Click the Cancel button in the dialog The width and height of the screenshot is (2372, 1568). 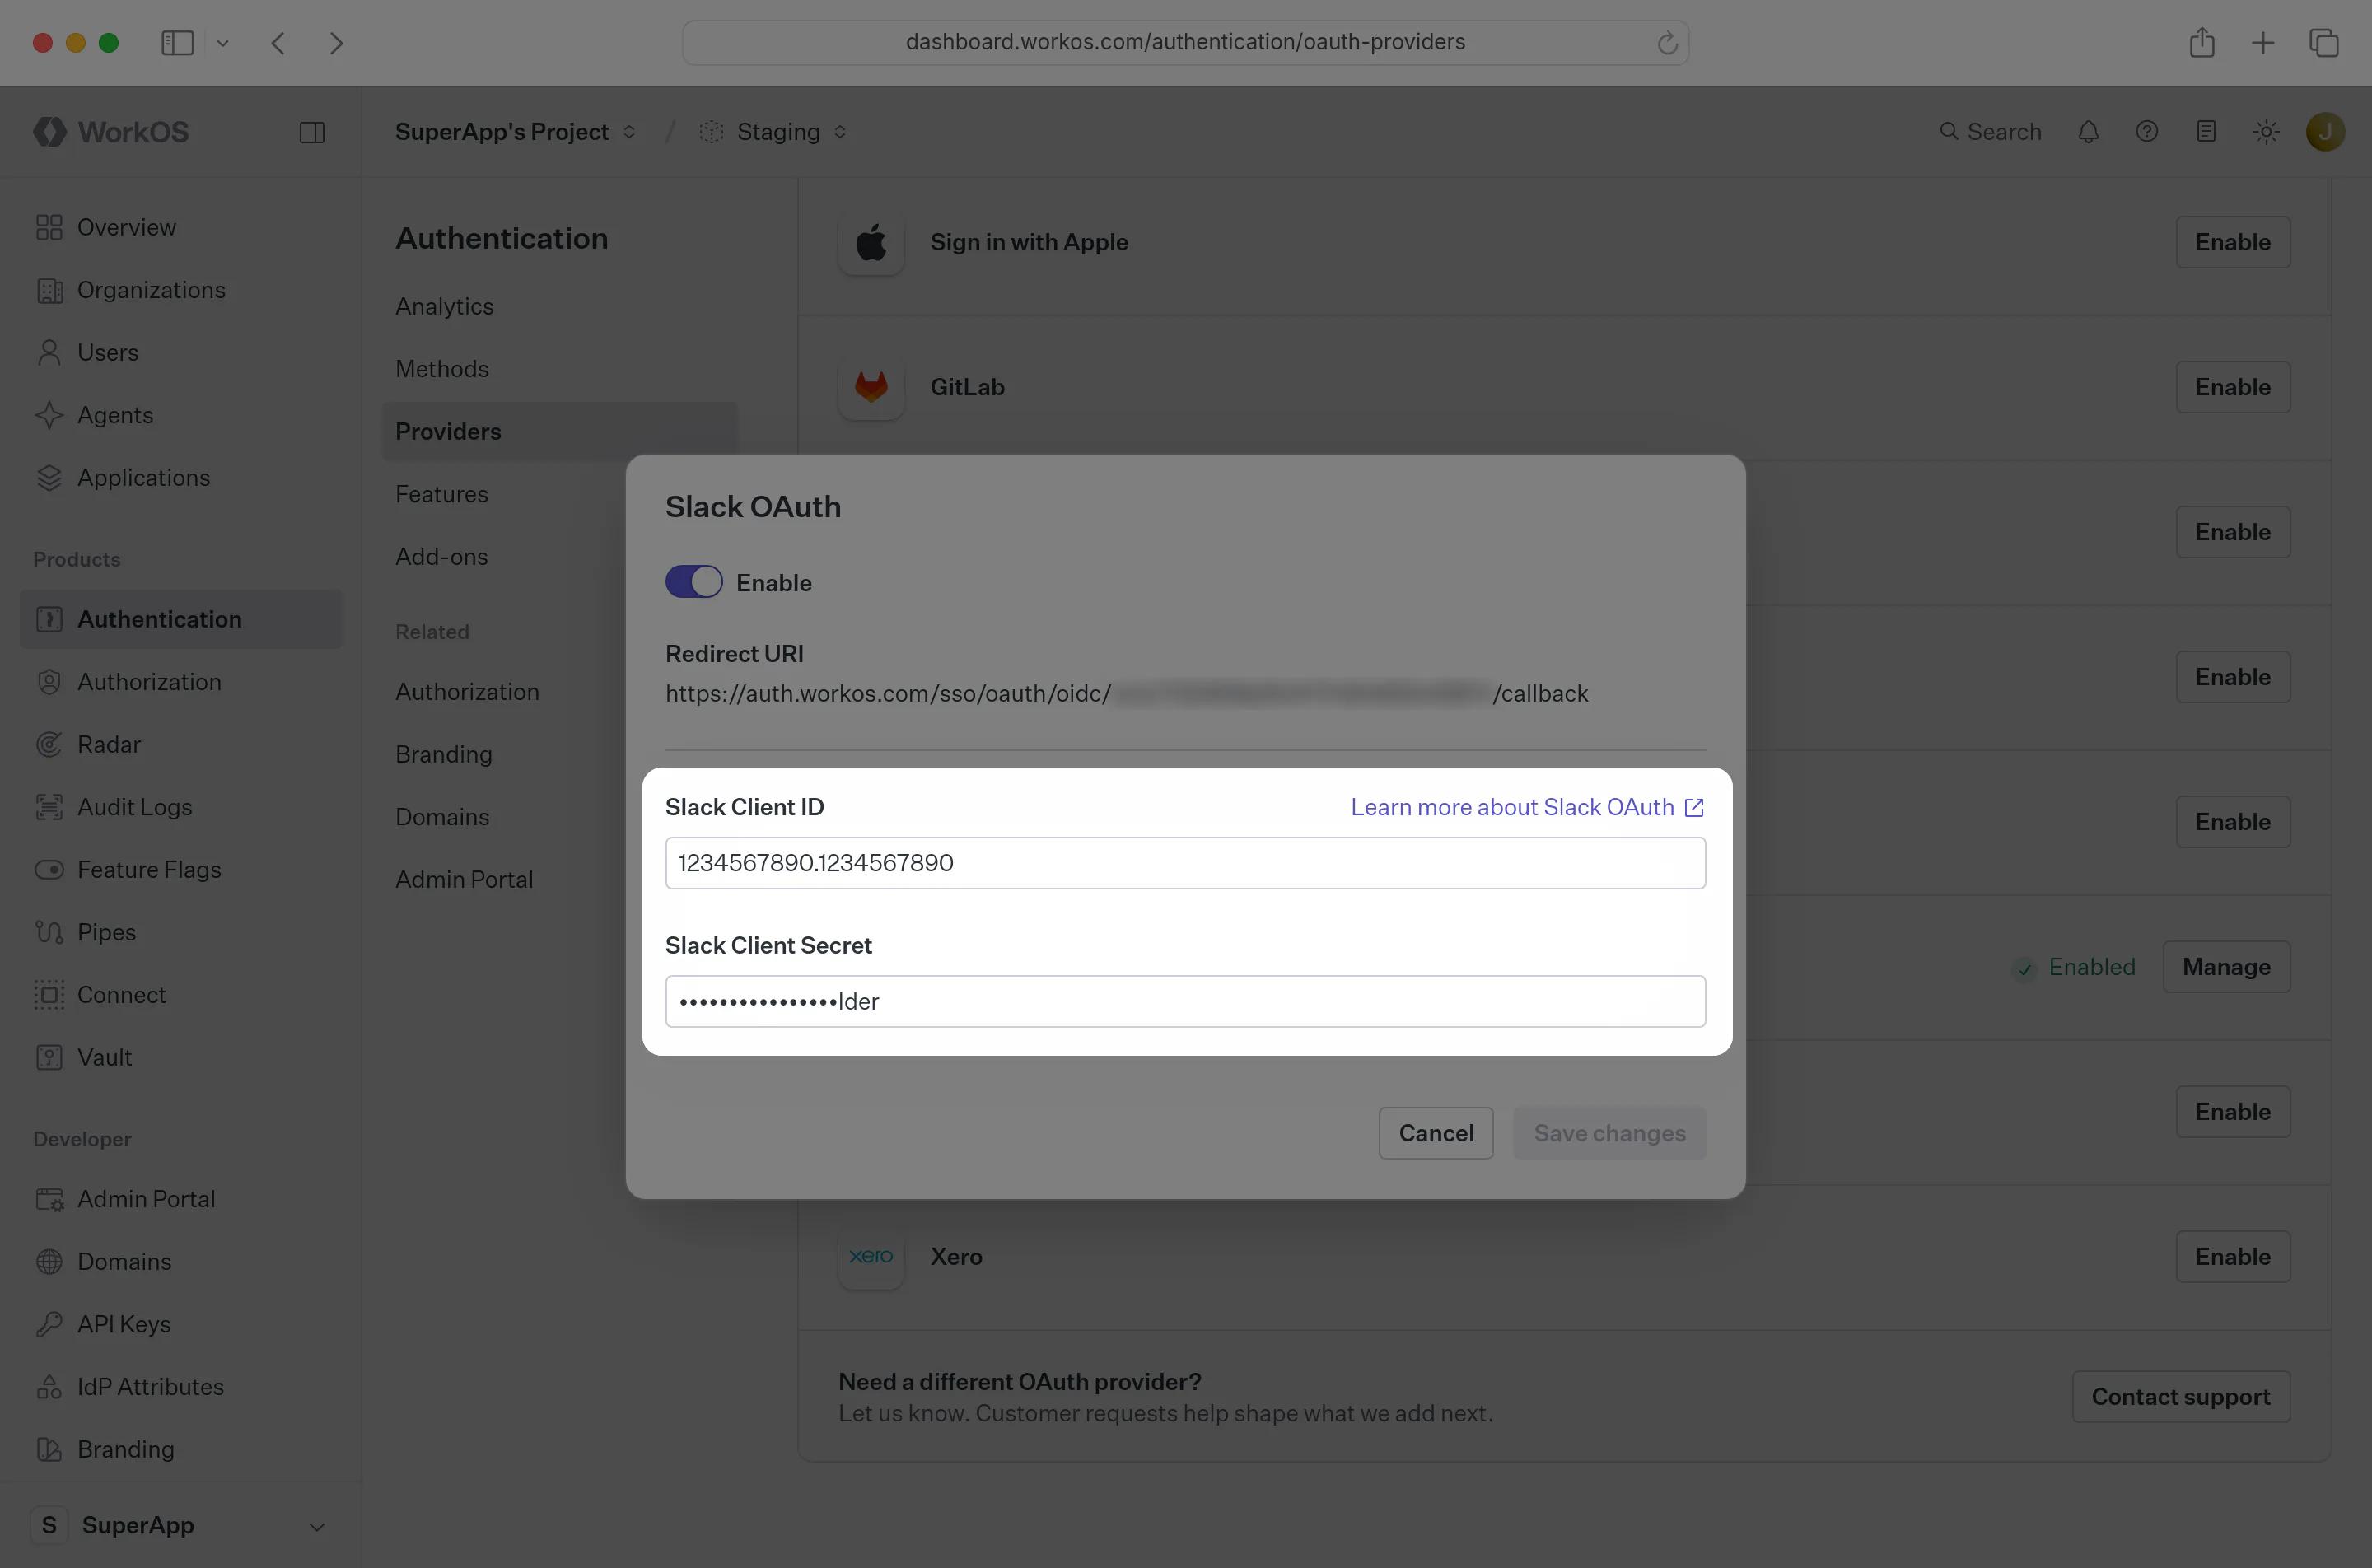pos(1435,1133)
